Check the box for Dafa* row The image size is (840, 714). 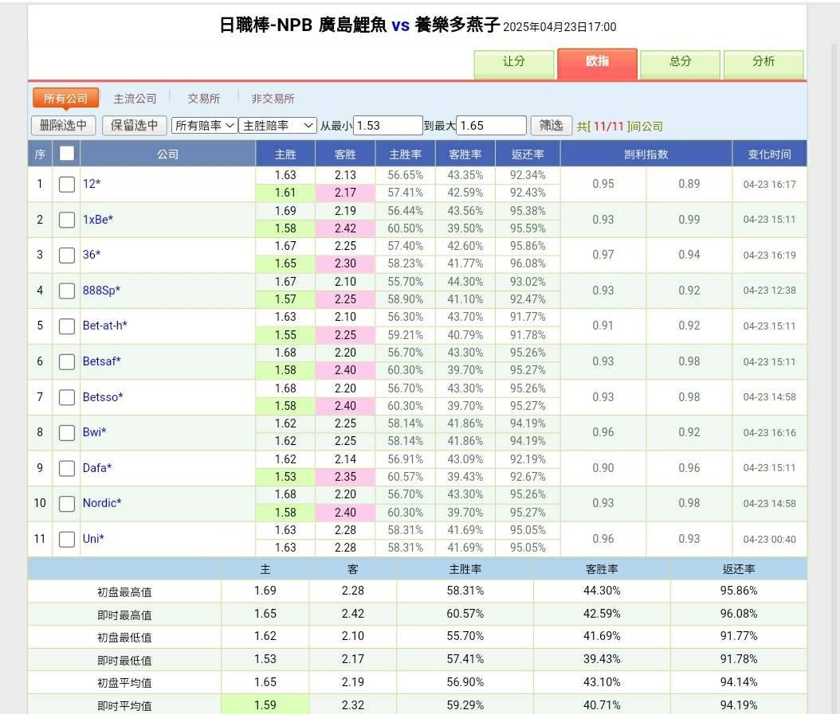point(66,468)
